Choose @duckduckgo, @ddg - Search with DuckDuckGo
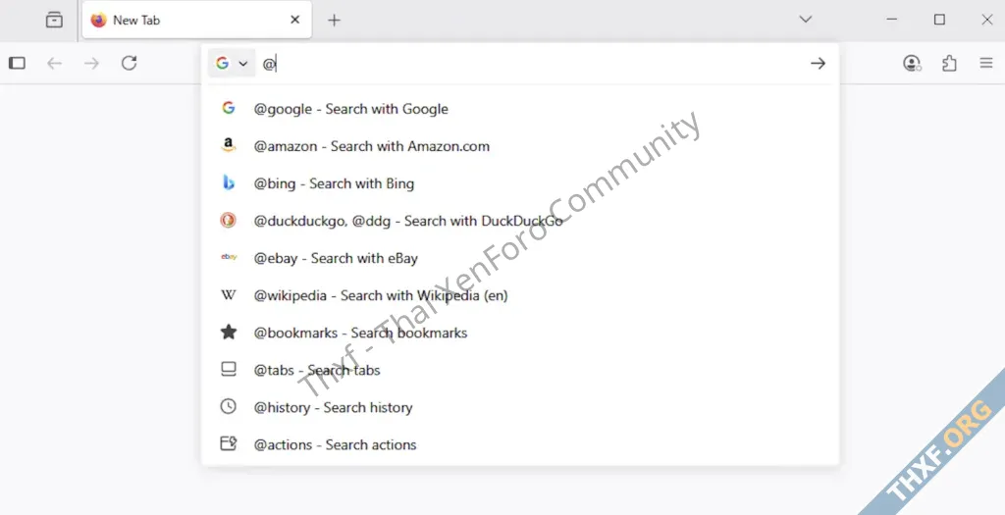The width and height of the screenshot is (1005, 515). (x=520, y=221)
